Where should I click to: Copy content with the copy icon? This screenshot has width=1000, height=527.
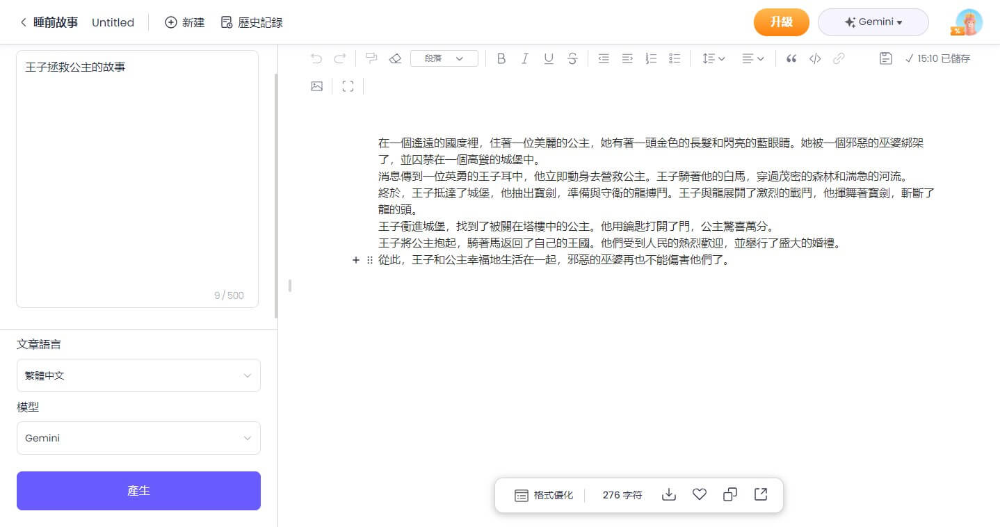(x=730, y=494)
